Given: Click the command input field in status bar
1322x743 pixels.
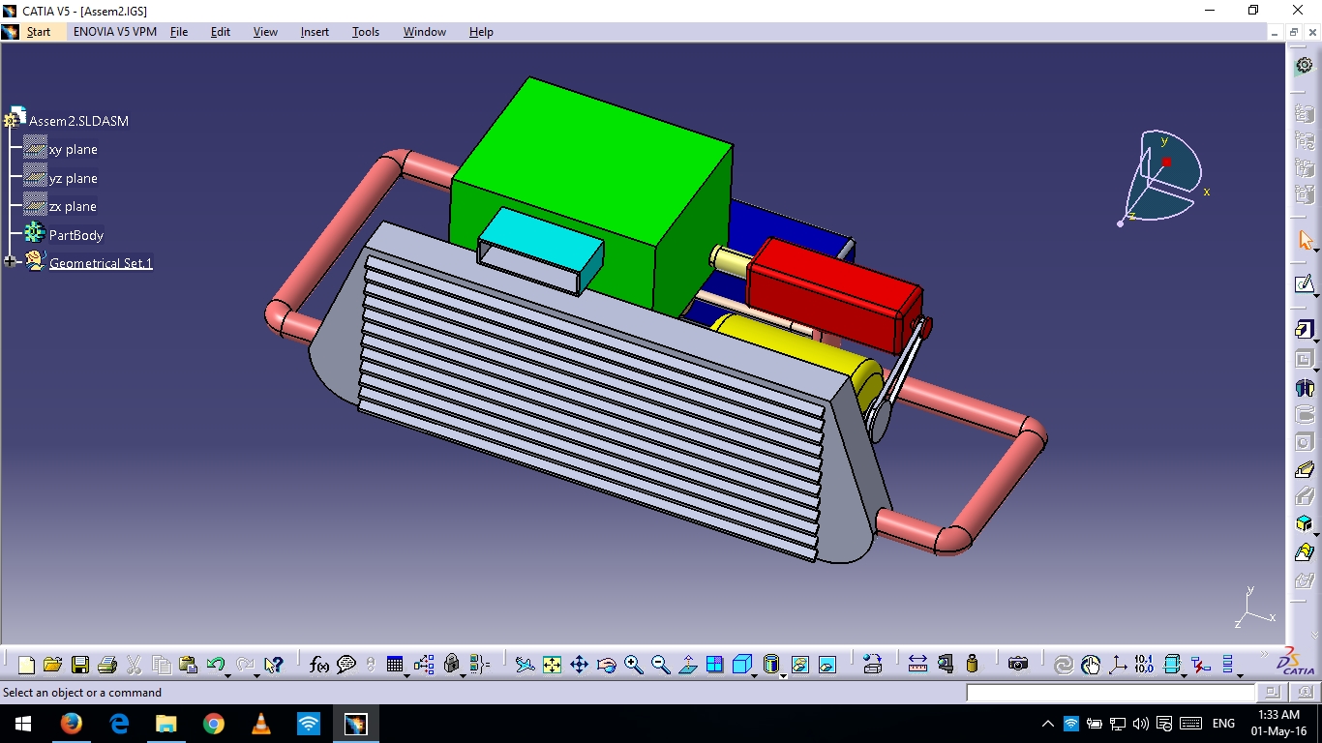Looking at the screenshot, I should pos(1110,693).
